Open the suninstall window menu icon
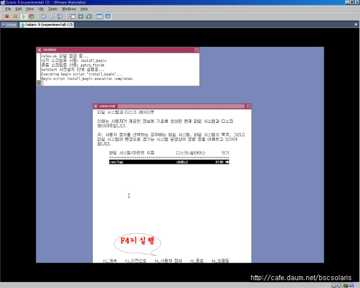Viewport: 360px width, 288px height. click(96, 106)
